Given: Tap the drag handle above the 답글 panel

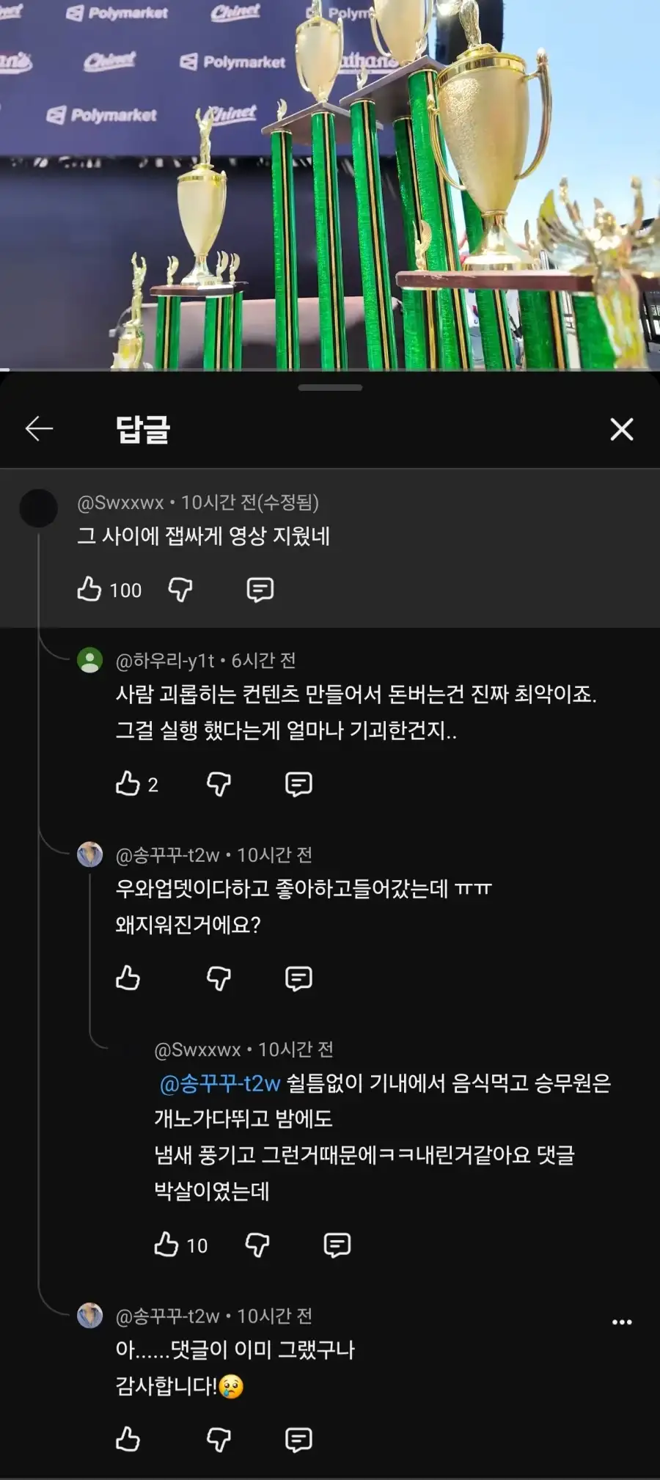Looking at the screenshot, I should tap(330, 387).
